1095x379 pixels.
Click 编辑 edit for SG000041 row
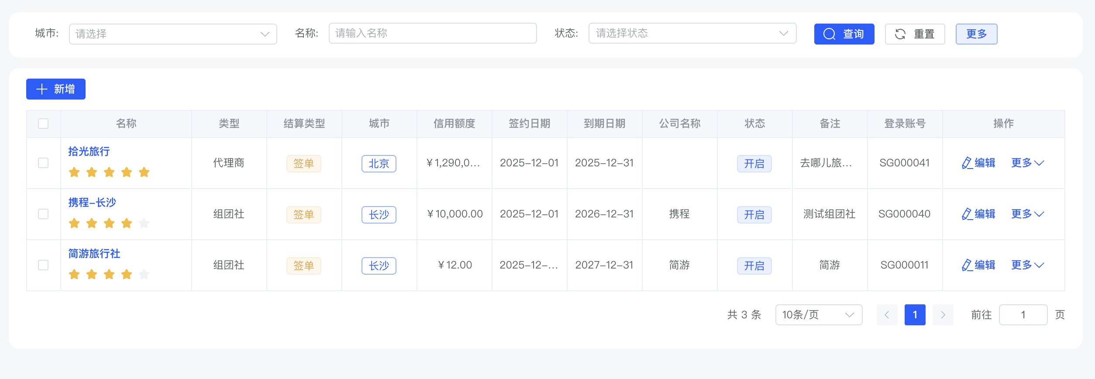[978, 163]
